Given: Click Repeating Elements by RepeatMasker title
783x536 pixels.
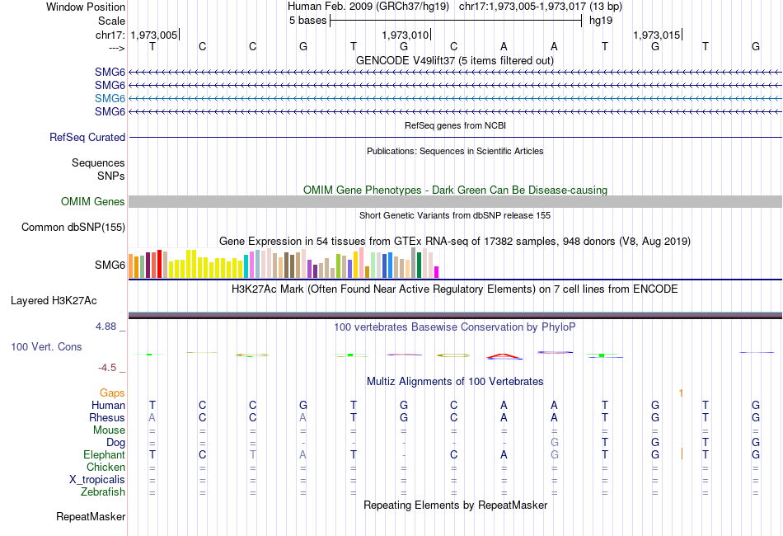Looking at the screenshot, I should pos(455,505).
